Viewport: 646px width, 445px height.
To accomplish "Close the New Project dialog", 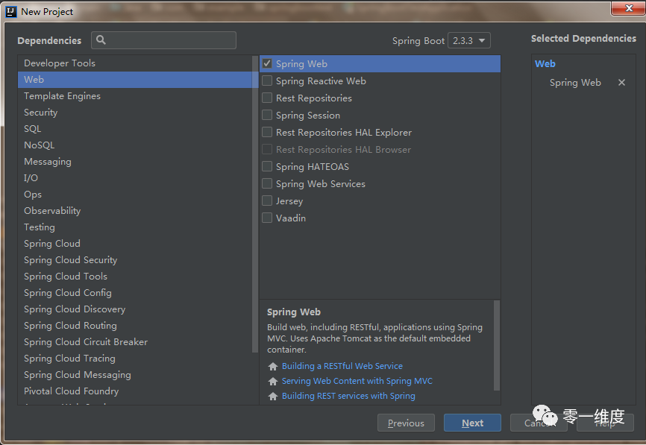I will click(x=628, y=8).
